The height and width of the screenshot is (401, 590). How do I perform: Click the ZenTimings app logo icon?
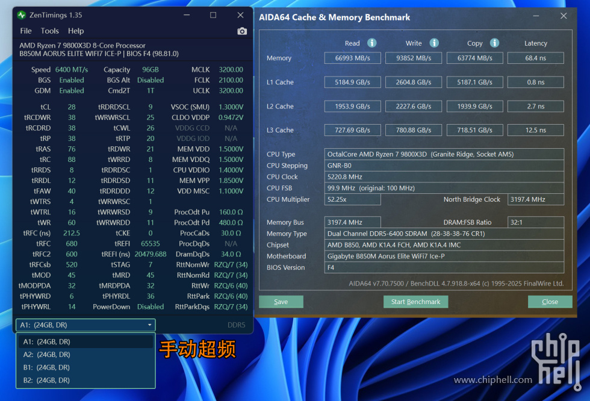point(22,15)
